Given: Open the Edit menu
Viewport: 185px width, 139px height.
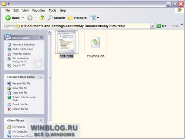Looking at the screenshot, I should click(16, 10).
